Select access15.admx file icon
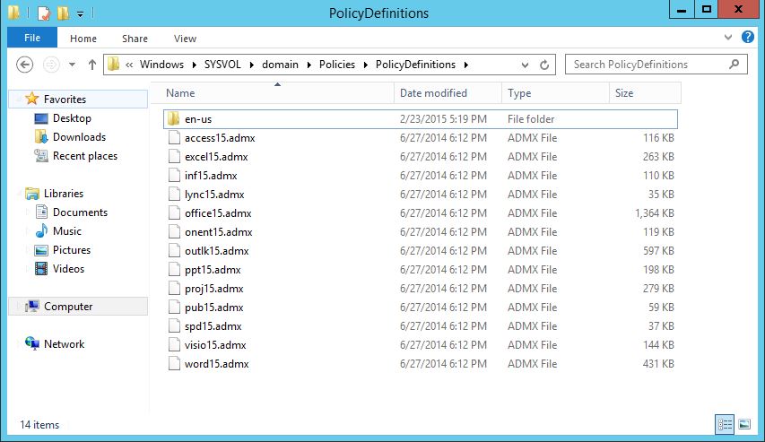 [x=174, y=138]
